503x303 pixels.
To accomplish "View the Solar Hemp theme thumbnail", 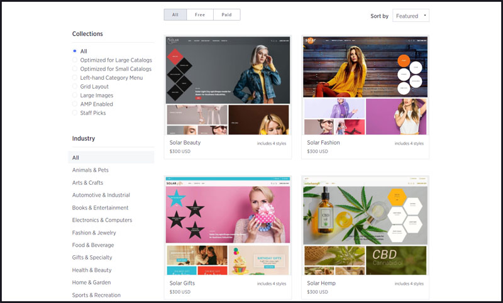I will [x=365, y=226].
